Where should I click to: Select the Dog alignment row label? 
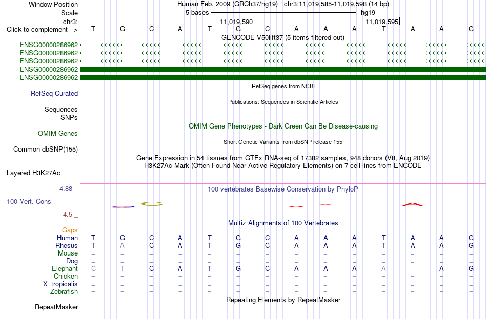tap(72, 261)
